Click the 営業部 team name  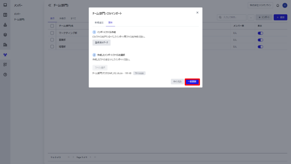[62, 40]
